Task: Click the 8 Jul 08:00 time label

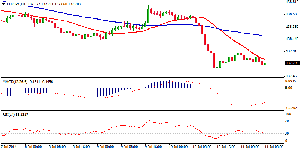Action: point(57,147)
